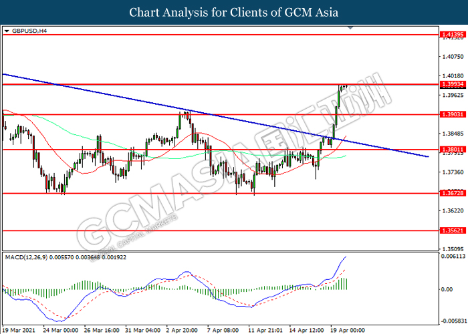Click the 0.00 MACD zero level value
Image resolution: width=468 pixels, height=334 pixels.
[x=447, y=289]
